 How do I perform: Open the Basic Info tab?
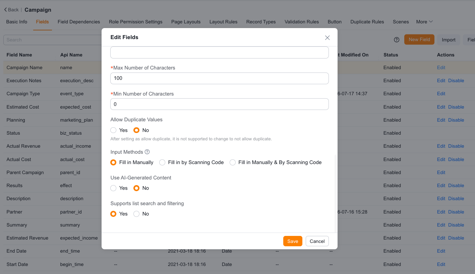pyautogui.click(x=17, y=22)
